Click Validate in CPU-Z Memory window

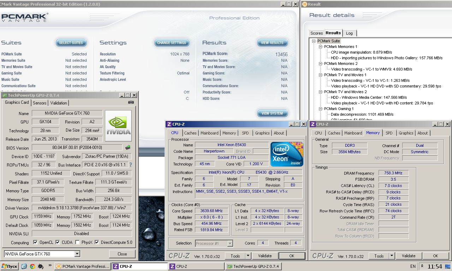(409, 256)
